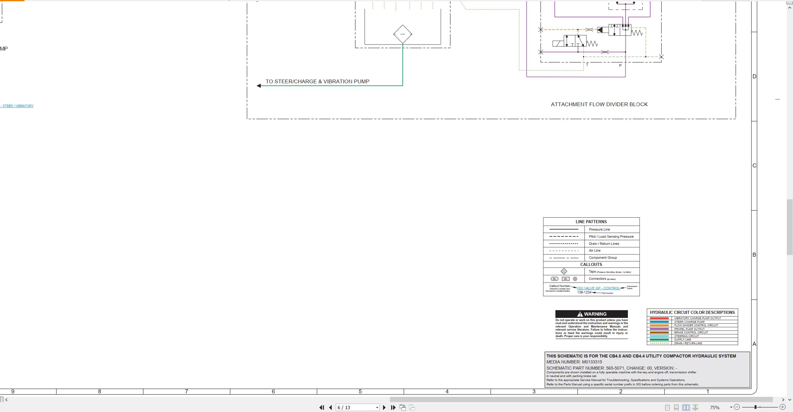Click the zoom slider handle
The height and width of the screenshot is (412, 793).
(756, 407)
